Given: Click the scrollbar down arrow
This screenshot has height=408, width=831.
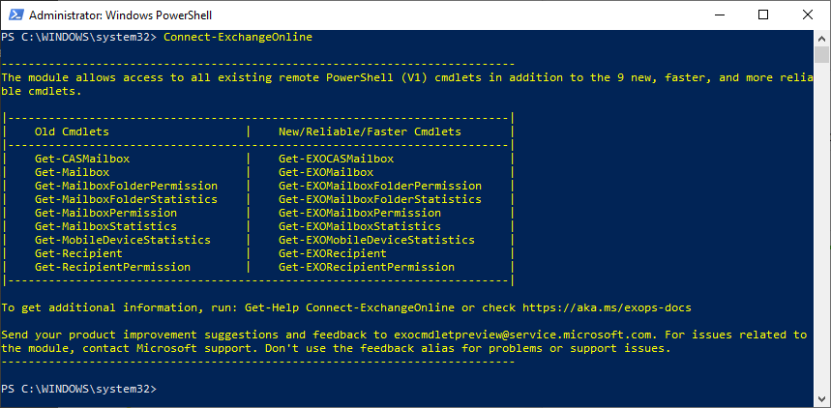Looking at the screenshot, I should tap(821, 399).
